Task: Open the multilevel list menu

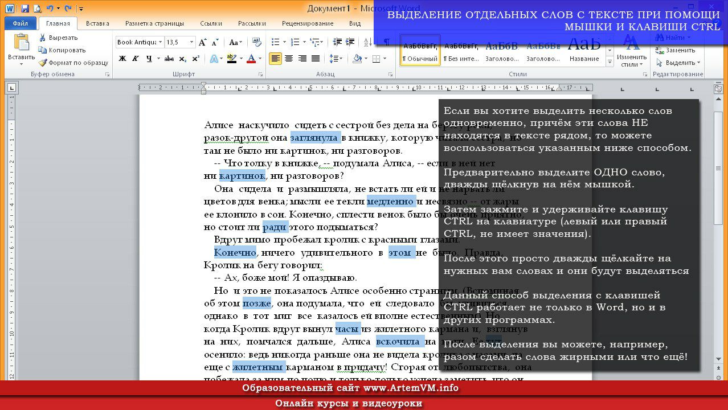Action: [315, 42]
